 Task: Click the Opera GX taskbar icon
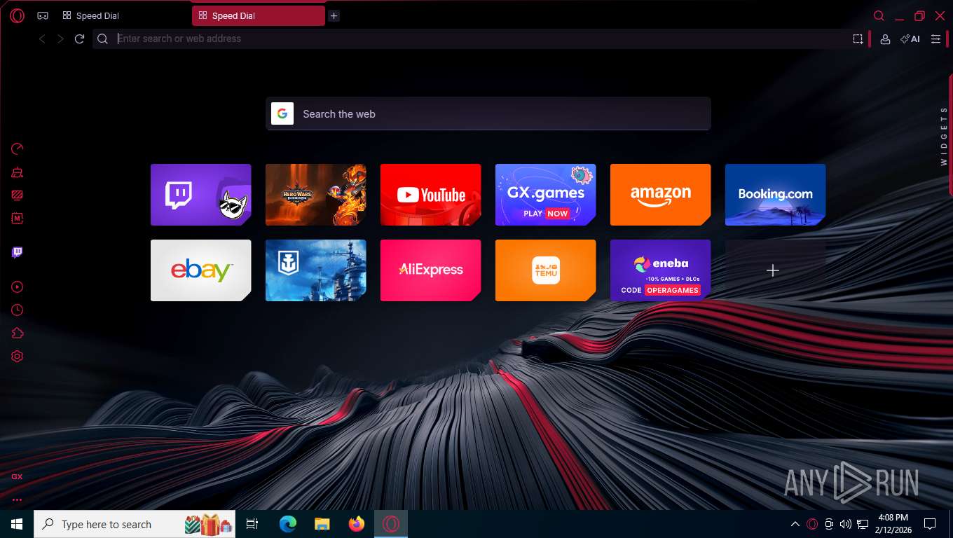(x=391, y=524)
